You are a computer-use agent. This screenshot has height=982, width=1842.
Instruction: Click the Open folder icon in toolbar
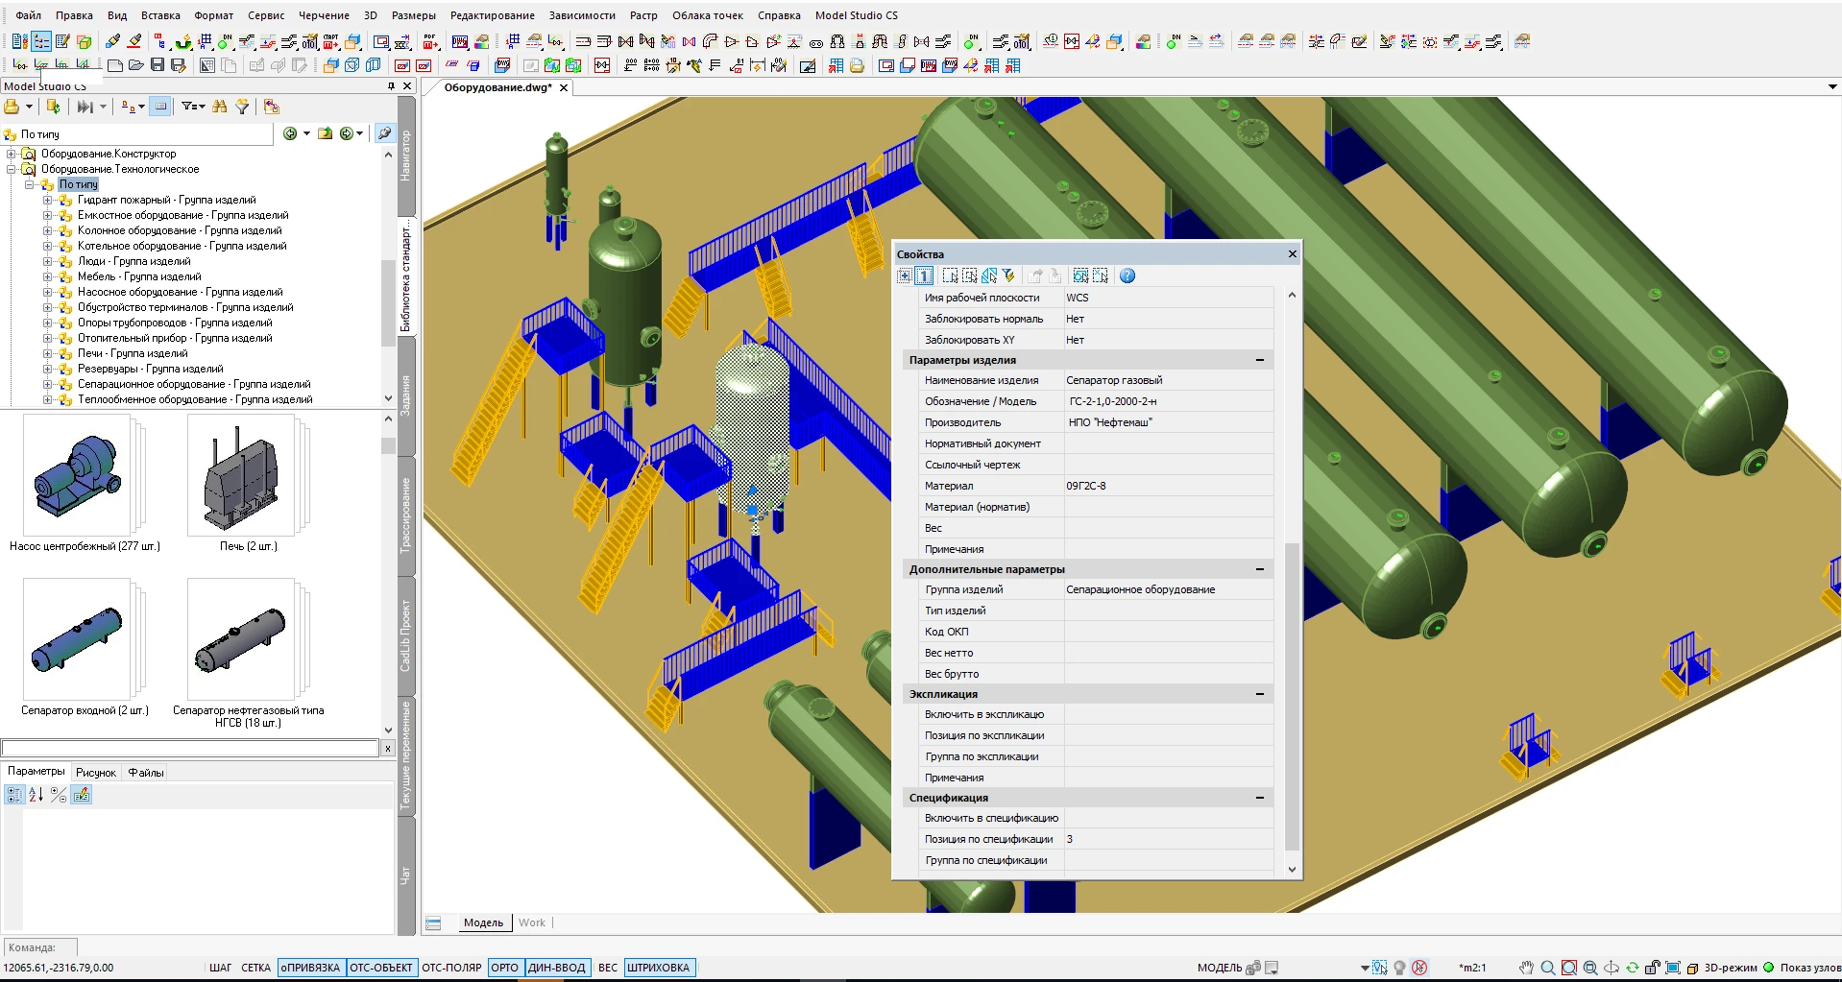coord(136,65)
